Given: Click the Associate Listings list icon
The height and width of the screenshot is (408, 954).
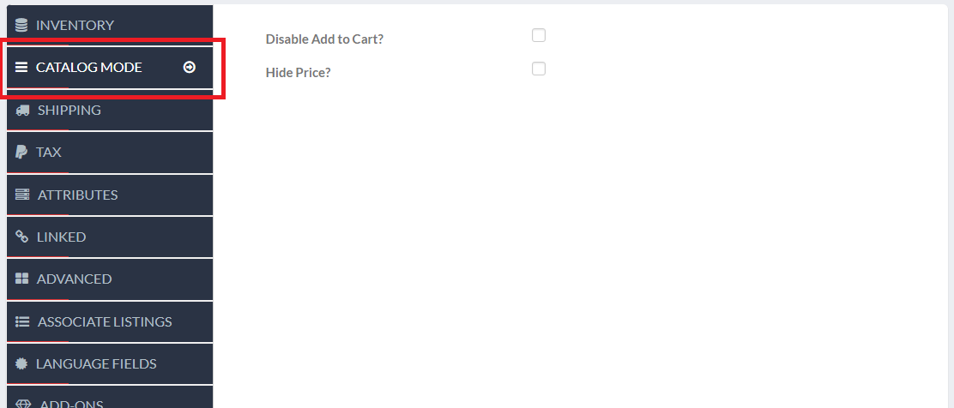Looking at the screenshot, I should (x=22, y=321).
